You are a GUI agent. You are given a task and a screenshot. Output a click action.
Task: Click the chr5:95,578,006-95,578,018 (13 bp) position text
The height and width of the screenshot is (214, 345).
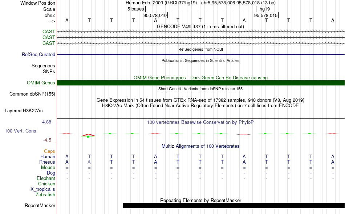238,3
